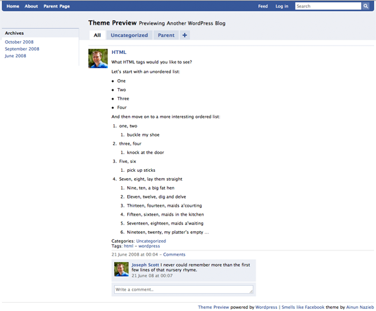The width and height of the screenshot is (376, 311).
Task: Open the HTML post title
Action: 119,52
